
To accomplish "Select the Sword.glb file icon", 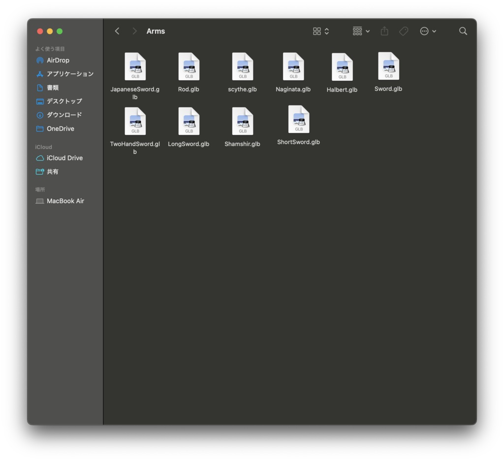I will click(x=388, y=66).
